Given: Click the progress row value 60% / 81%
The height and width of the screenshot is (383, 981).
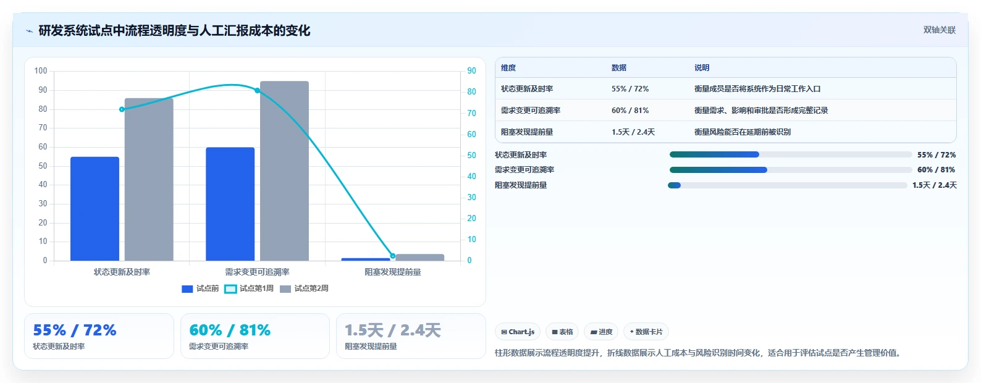Looking at the screenshot, I should (x=937, y=170).
